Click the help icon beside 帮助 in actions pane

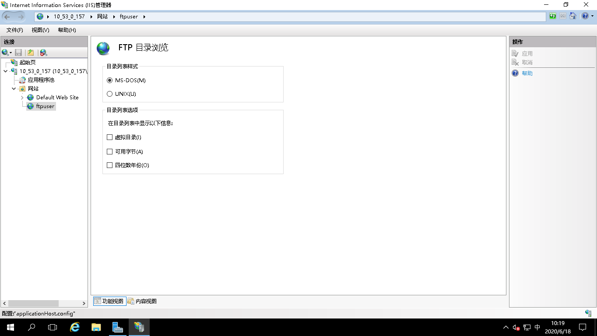pyautogui.click(x=515, y=73)
